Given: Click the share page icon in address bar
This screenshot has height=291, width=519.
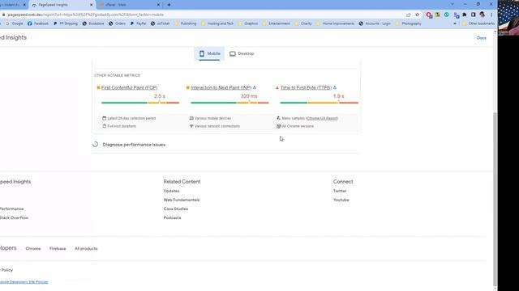Looking at the screenshot, I should [x=408, y=15].
